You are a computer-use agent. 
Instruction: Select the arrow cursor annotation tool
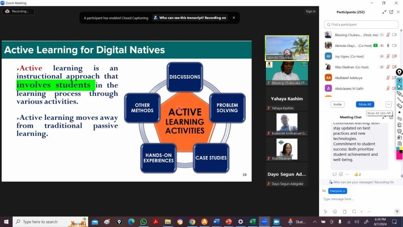[399, 87]
